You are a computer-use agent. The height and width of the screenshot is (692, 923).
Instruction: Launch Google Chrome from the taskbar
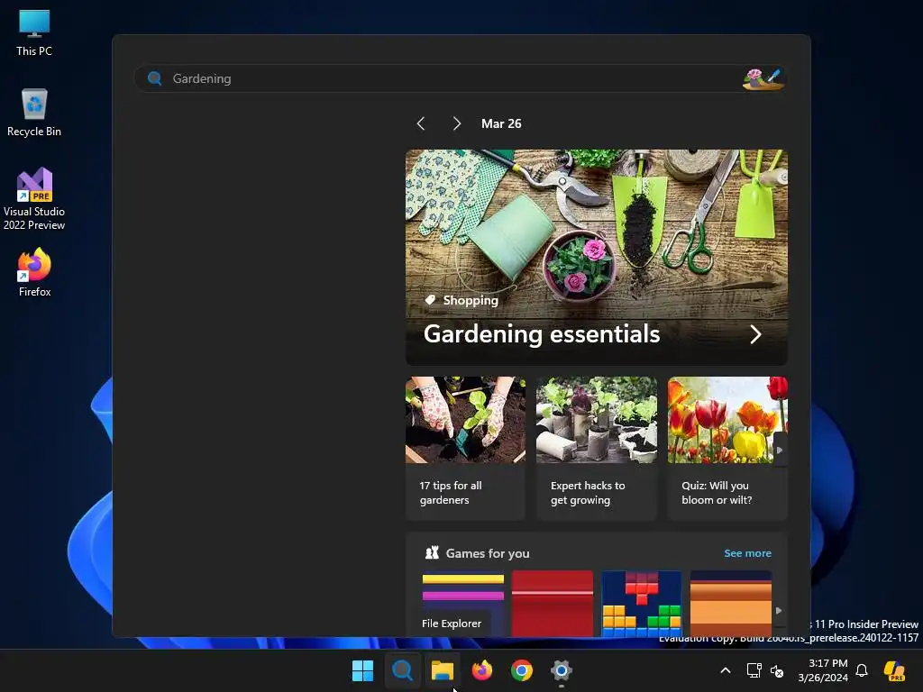pyautogui.click(x=522, y=670)
